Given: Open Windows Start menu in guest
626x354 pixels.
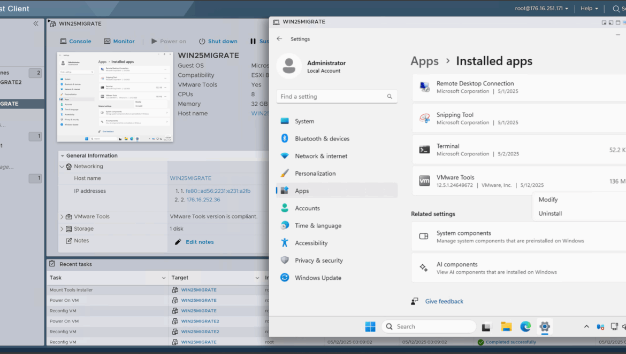Looking at the screenshot, I should point(370,327).
